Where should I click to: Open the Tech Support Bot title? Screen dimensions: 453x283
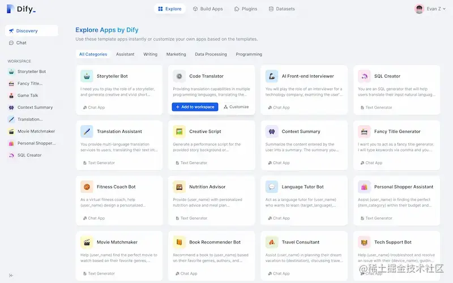click(x=392, y=242)
